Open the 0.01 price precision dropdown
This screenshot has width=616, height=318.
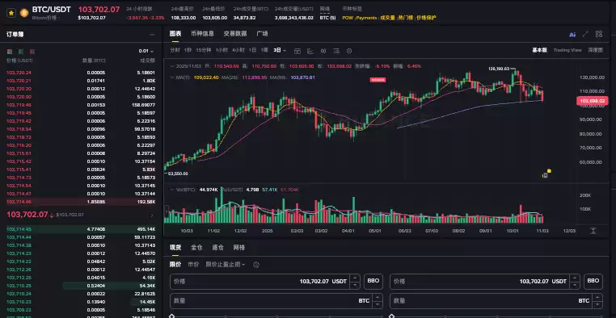146,52
